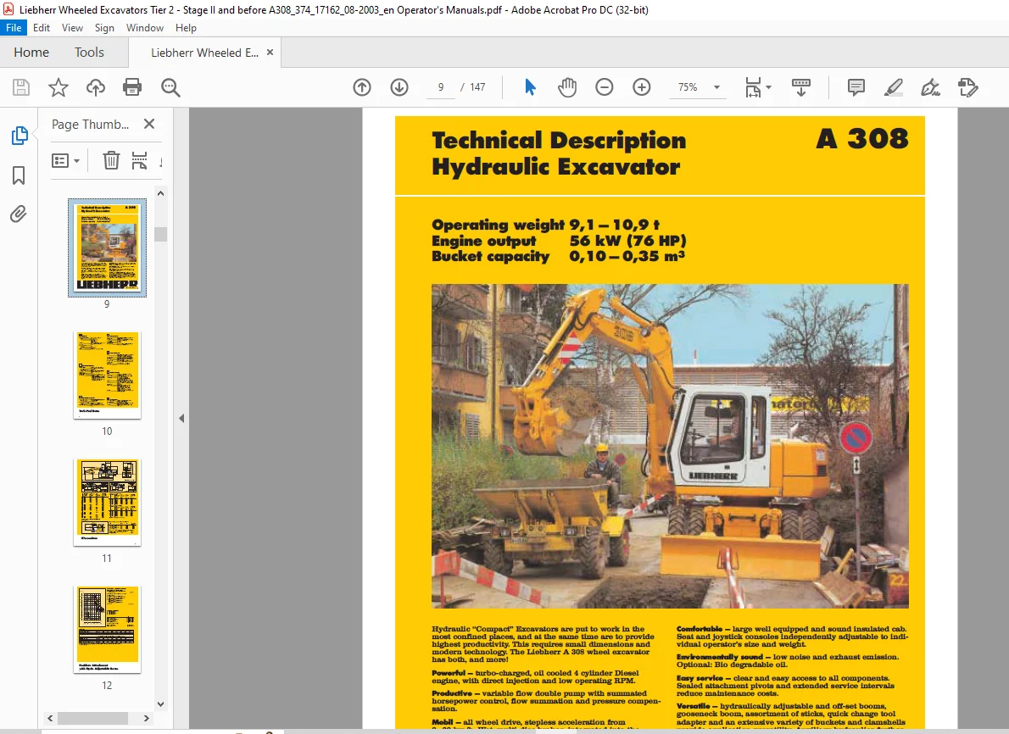Click thumbnails scroll down arrow
The height and width of the screenshot is (734, 1009).
click(161, 703)
